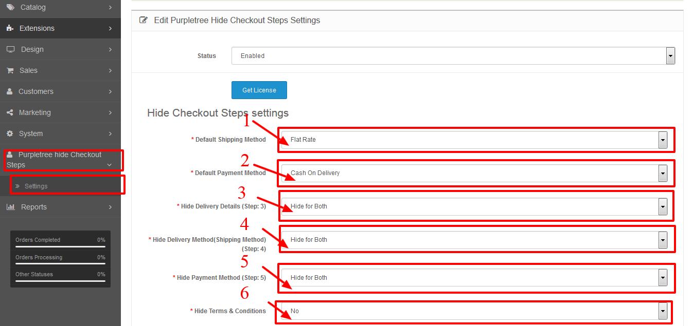Click Edit Purpletree Hide Checkout Steps Settings title
693x326 pixels.
[x=237, y=21]
